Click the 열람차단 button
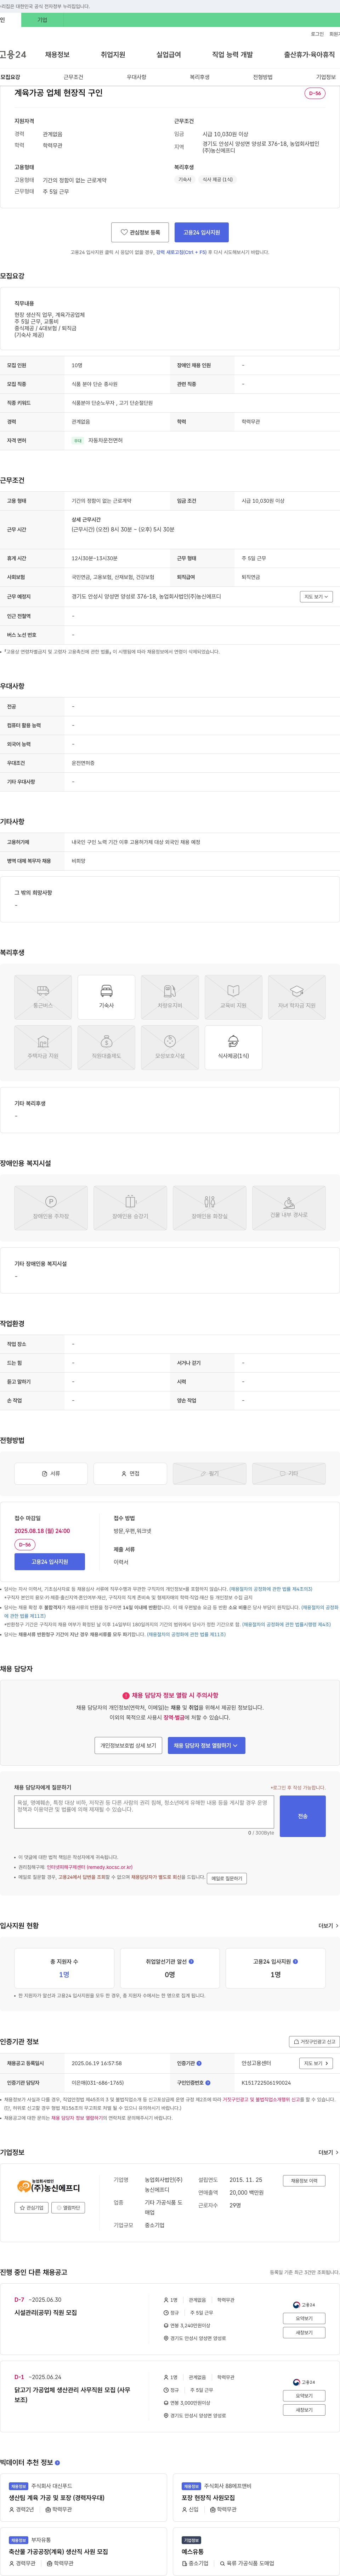340x2576 pixels. tap(68, 2208)
